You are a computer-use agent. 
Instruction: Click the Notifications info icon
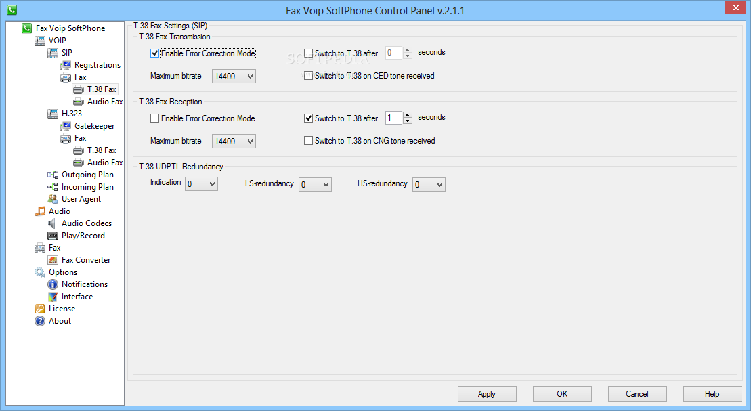[x=53, y=284]
